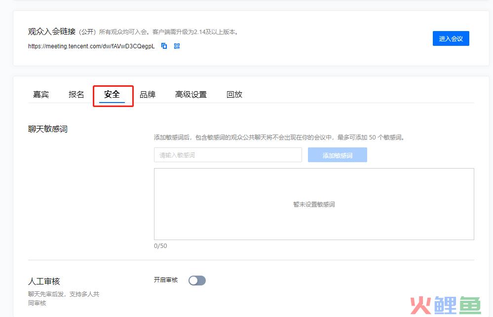This screenshot has width=493, height=317.
Task: Switch to the 回放 tab
Action: 234,94
